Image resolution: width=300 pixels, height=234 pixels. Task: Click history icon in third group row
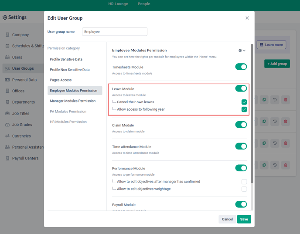tap(275, 143)
